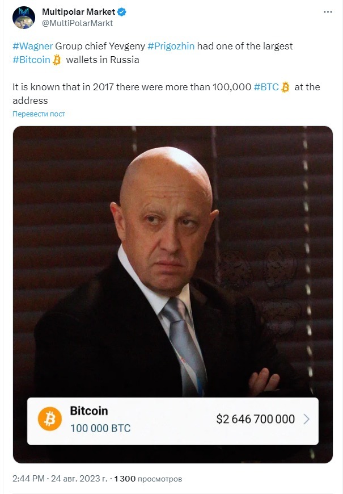Open the #BTC hashtag
Screen dimensions: 343x494
[266, 87]
